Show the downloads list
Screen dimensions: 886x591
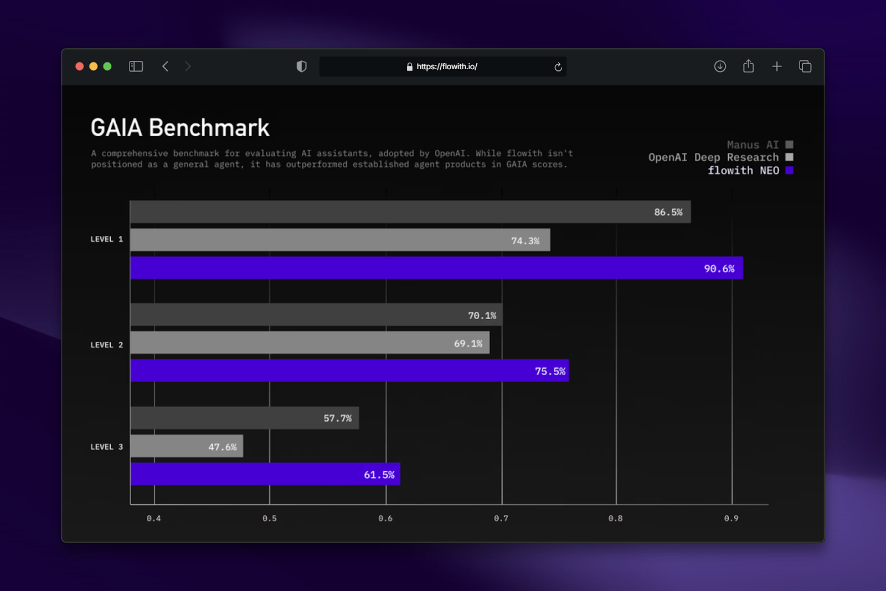coord(720,66)
